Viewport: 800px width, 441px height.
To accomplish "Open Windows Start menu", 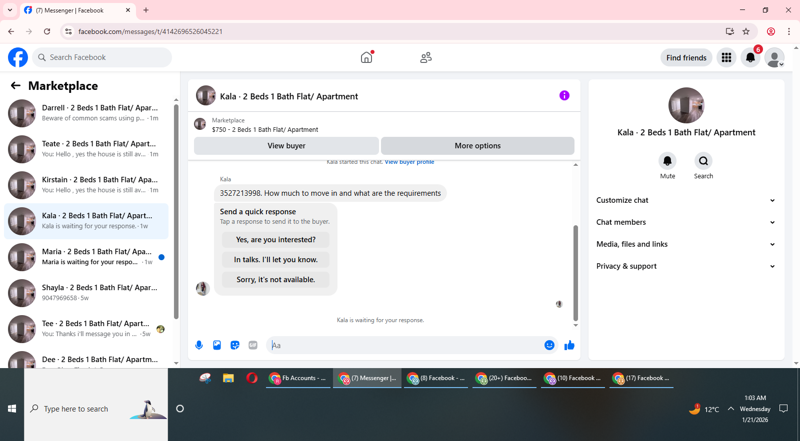I will point(12,409).
